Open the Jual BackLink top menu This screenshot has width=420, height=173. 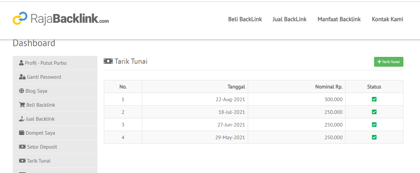pos(290,19)
